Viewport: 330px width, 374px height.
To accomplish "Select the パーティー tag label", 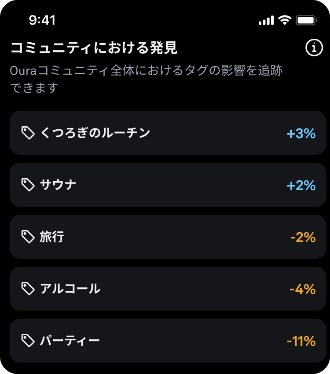I will click(x=70, y=341).
